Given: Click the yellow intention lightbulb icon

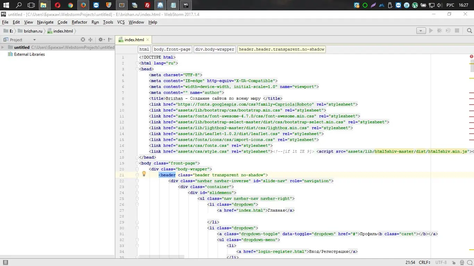Looking at the screenshot, I should click(144, 174).
